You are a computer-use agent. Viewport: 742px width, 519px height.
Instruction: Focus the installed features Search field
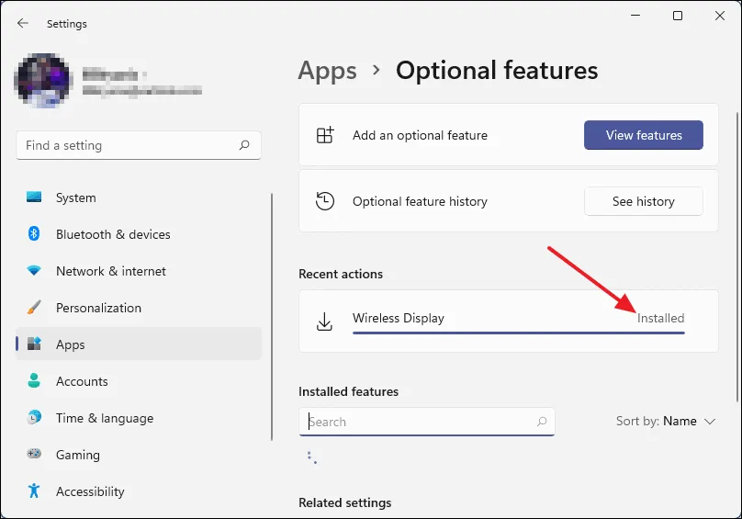pos(421,422)
